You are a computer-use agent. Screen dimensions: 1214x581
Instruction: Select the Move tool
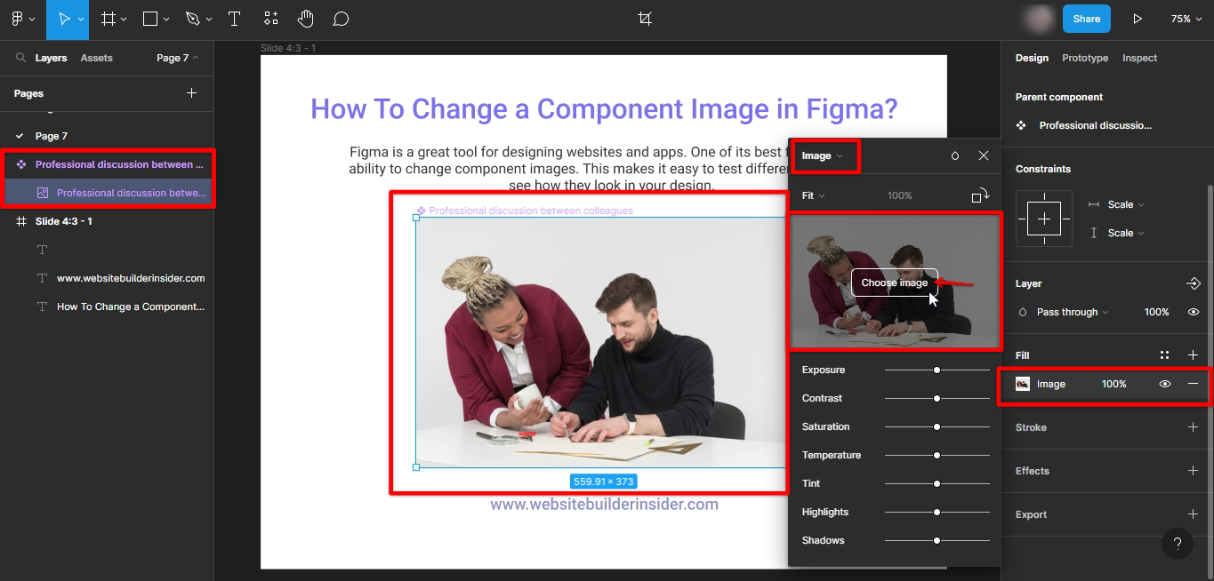click(x=62, y=19)
